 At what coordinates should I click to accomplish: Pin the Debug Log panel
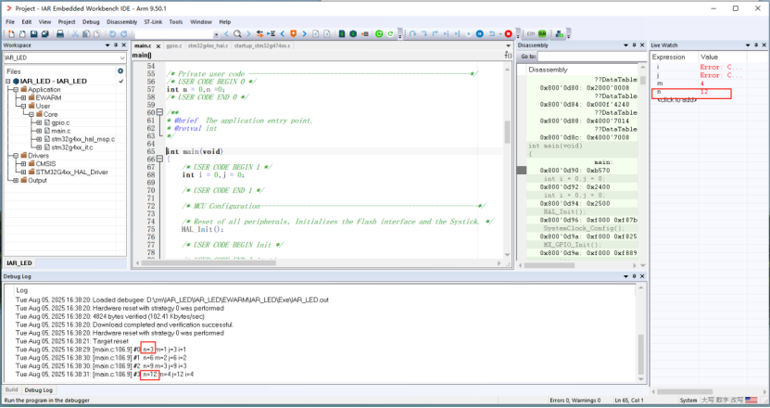click(x=634, y=276)
